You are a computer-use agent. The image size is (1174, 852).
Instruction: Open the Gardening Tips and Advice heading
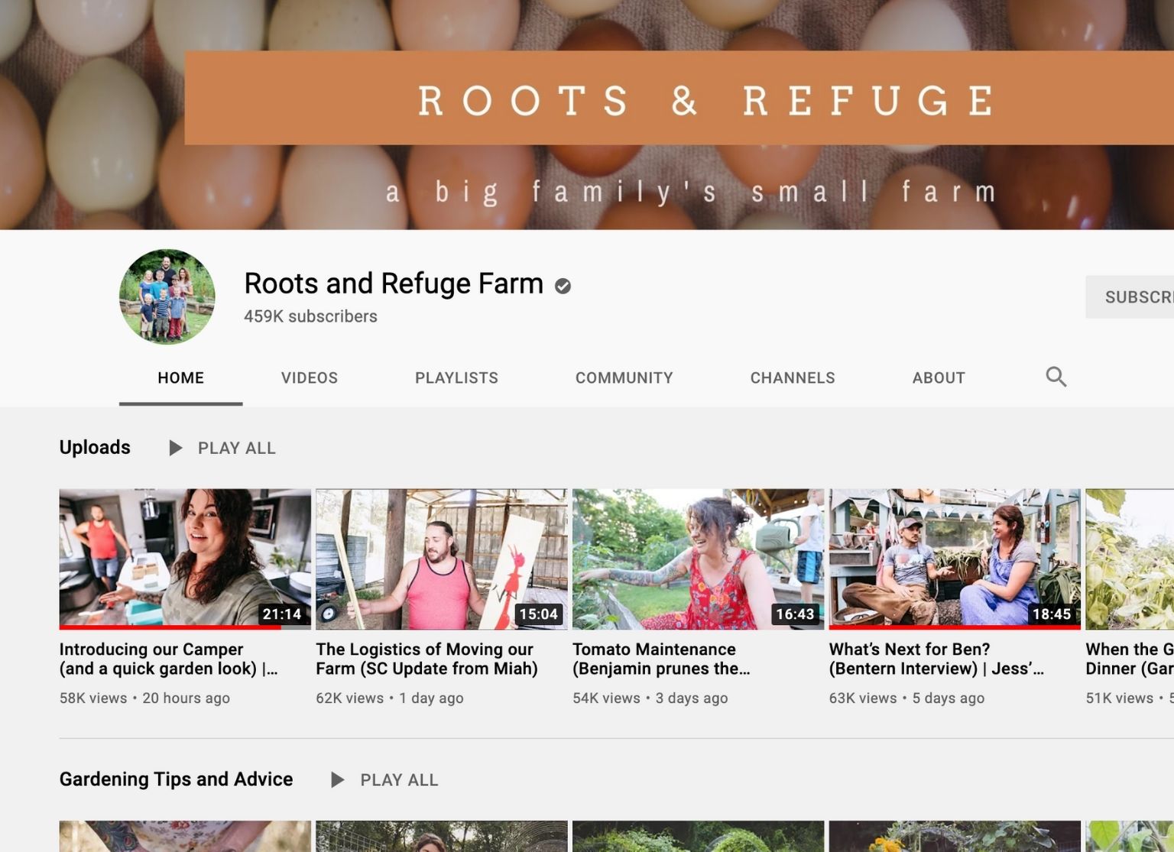point(176,779)
